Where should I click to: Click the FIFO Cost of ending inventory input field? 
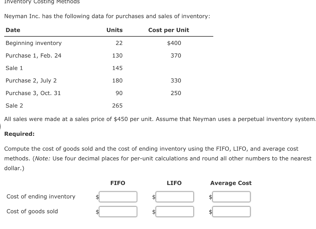tap(118, 197)
